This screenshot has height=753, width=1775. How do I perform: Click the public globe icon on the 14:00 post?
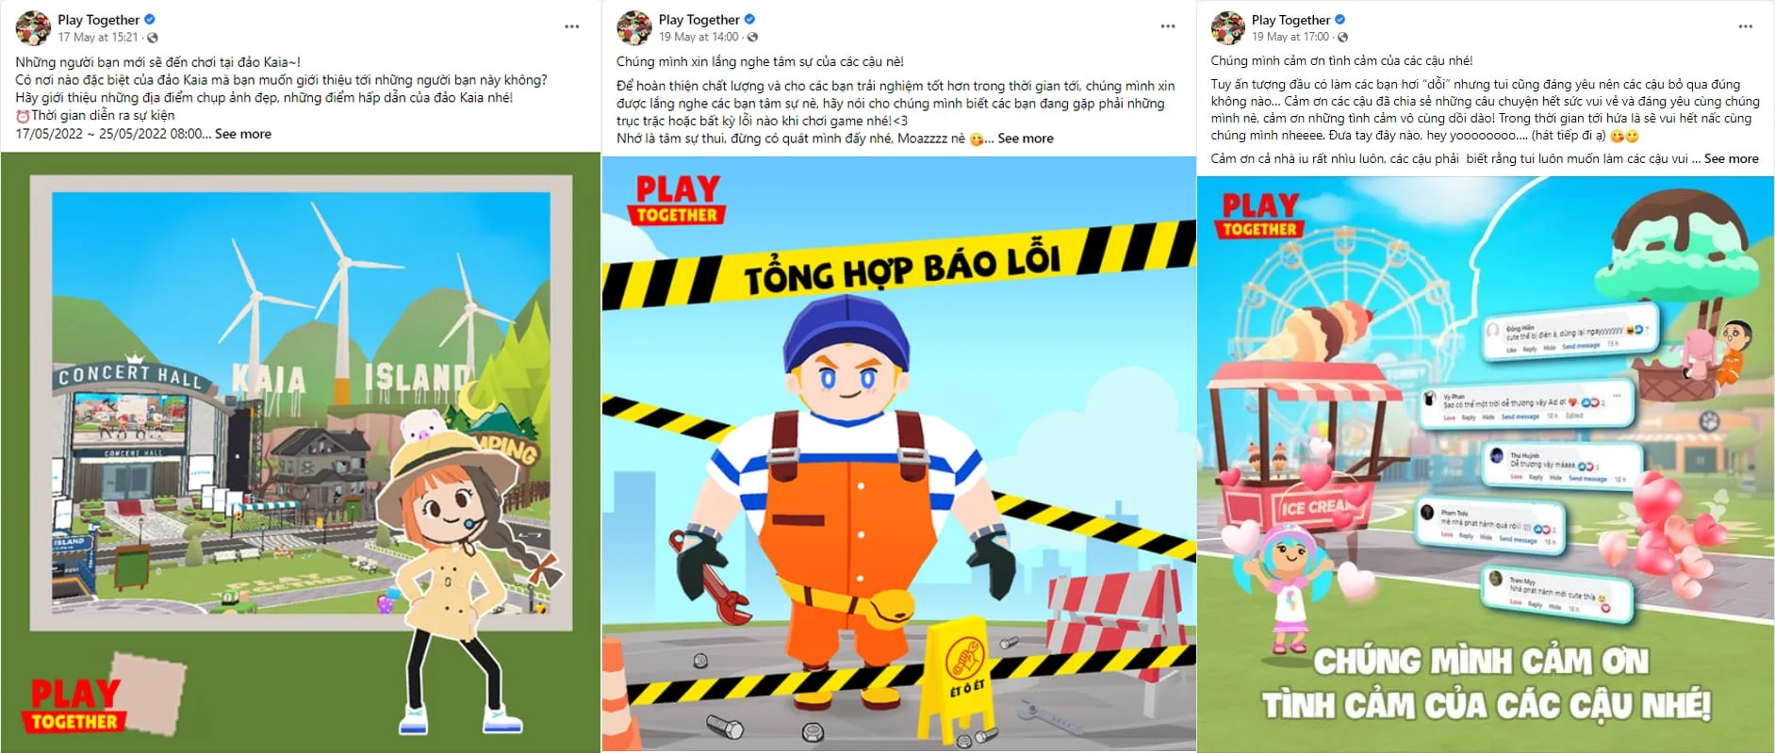tap(752, 38)
